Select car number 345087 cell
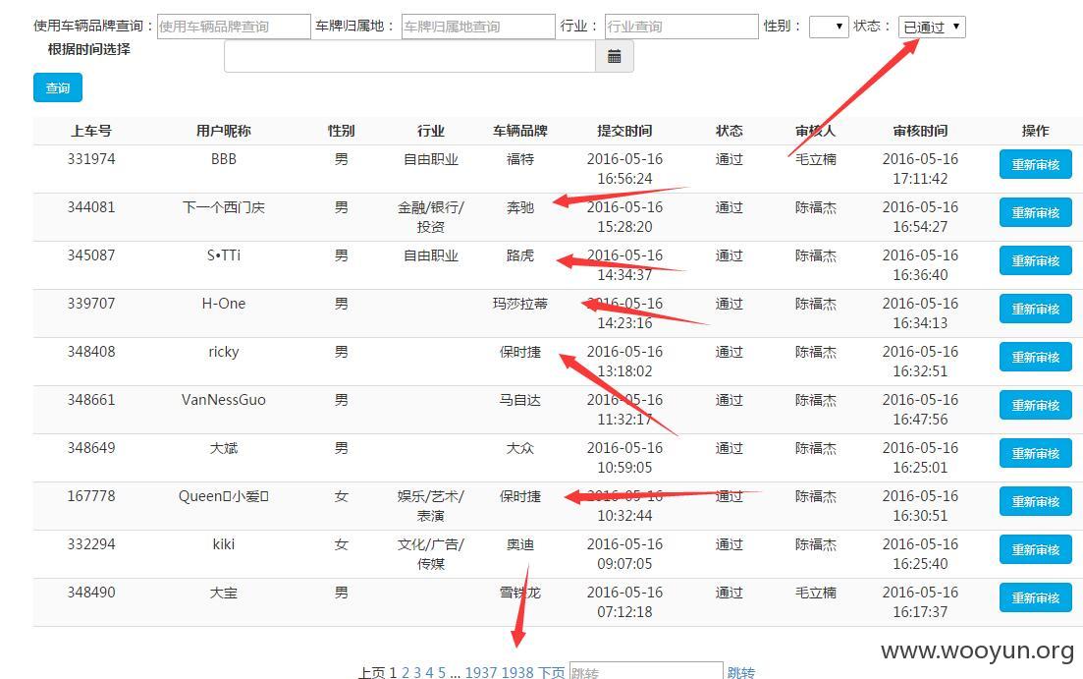This screenshot has width=1083, height=679. coord(91,255)
